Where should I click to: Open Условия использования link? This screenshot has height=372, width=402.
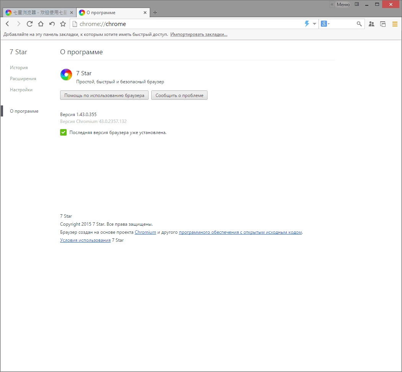coord(85,240)
